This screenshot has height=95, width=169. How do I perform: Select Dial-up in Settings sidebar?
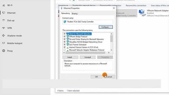click(x=11, y=21)
